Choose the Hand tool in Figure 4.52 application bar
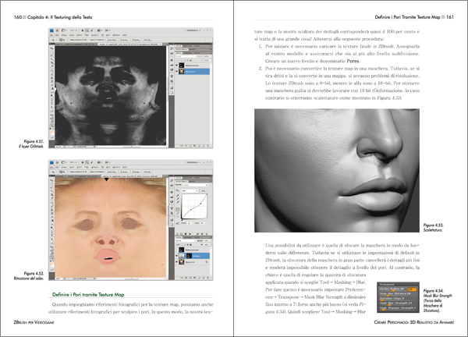 tap(83, 162)
